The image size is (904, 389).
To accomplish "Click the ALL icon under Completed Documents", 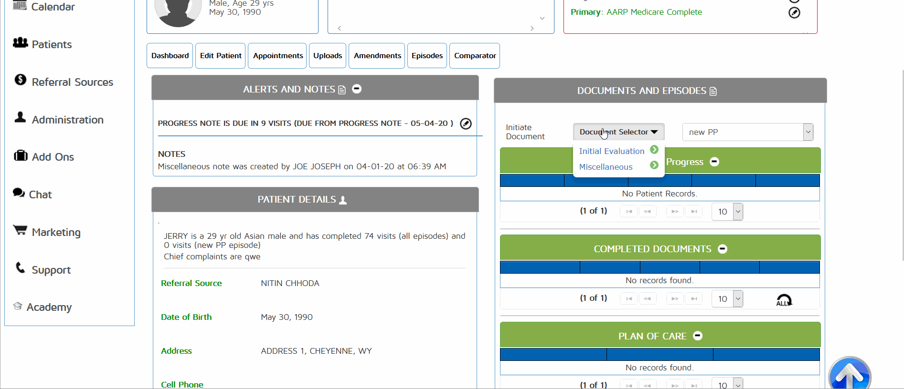I will coord(784,300).
